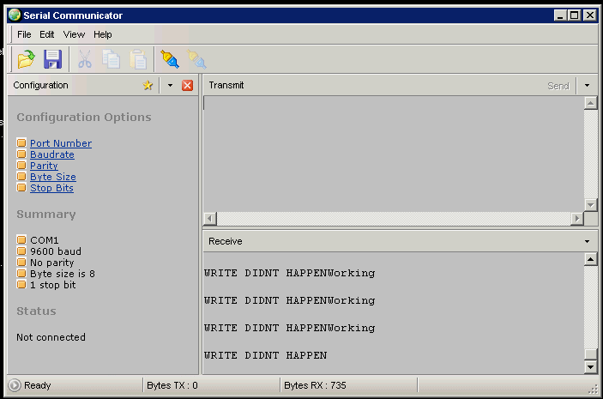Open the View menu
This screenshot has width=603, height=399.
click(x=74, y=34)
